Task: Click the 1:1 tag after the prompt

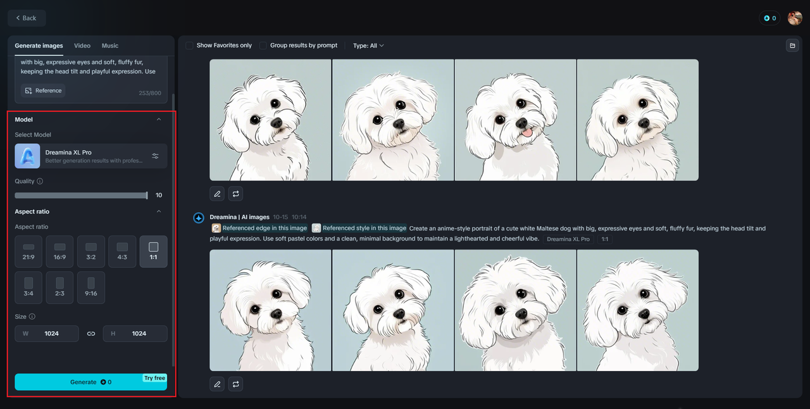Action: tap(605, 239)
